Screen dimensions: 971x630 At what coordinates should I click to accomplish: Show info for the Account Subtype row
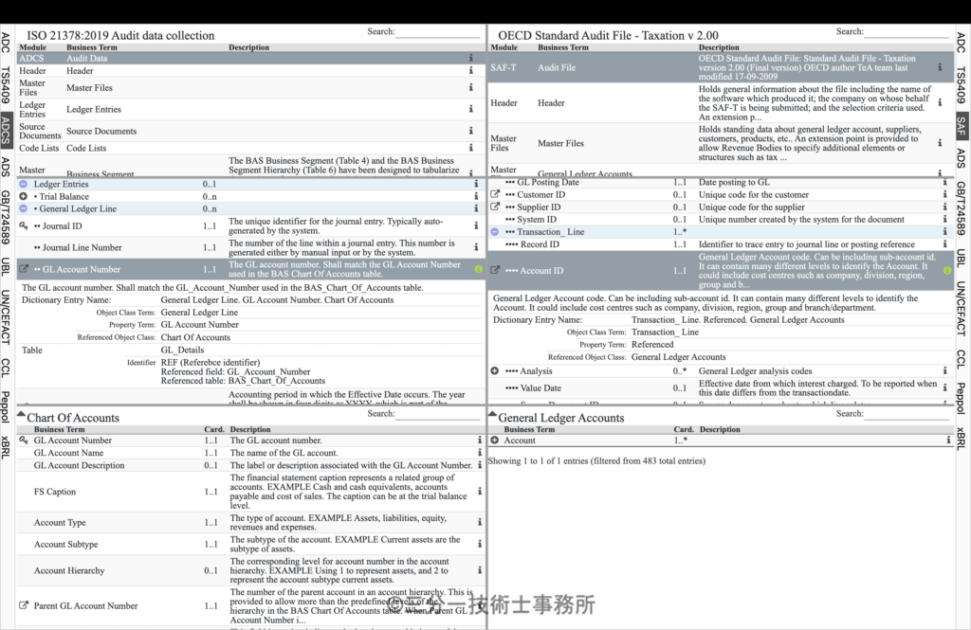pyautogui.click(x=479, y=544)
